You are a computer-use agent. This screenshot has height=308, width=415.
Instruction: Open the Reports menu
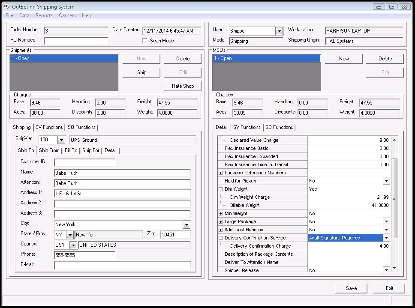(x=44, y=15)
